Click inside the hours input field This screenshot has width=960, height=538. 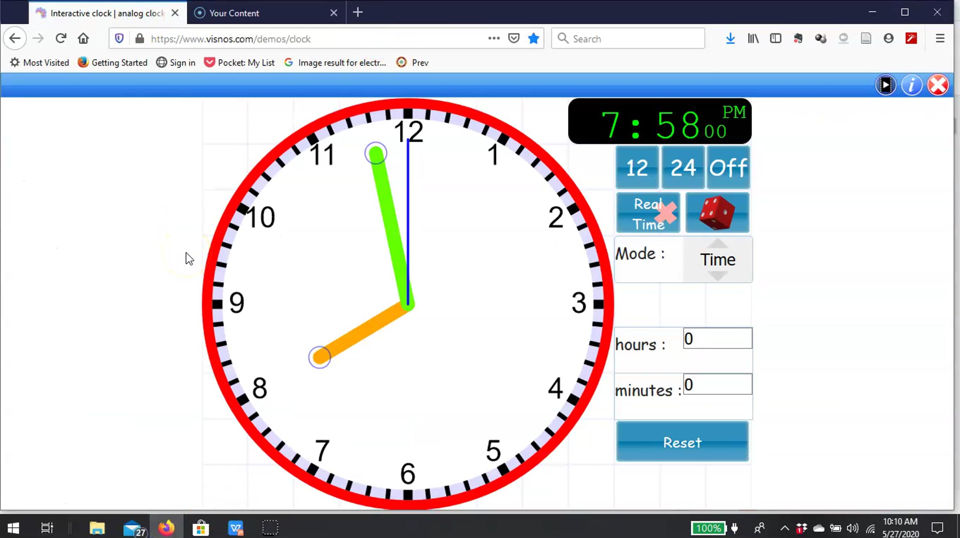(717, 338)
